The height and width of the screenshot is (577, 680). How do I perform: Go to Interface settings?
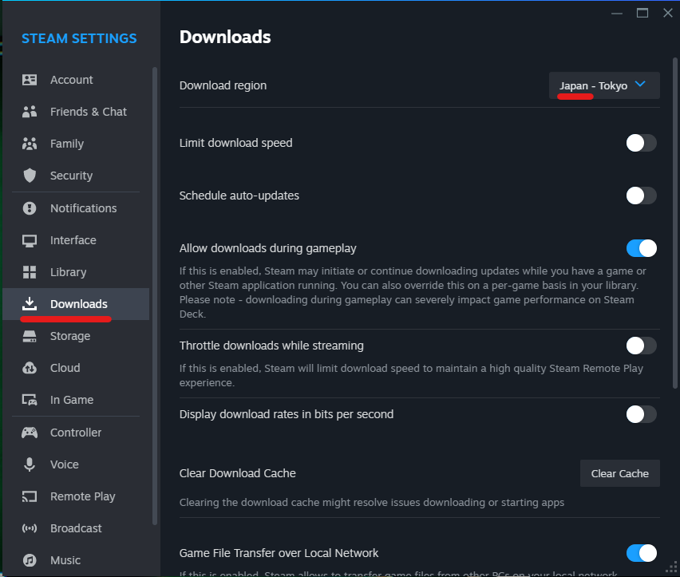click(73, 240)
